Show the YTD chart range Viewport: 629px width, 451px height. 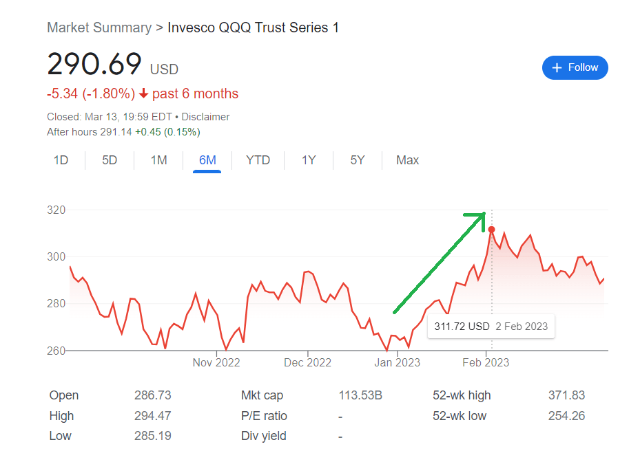coord(258,160)
